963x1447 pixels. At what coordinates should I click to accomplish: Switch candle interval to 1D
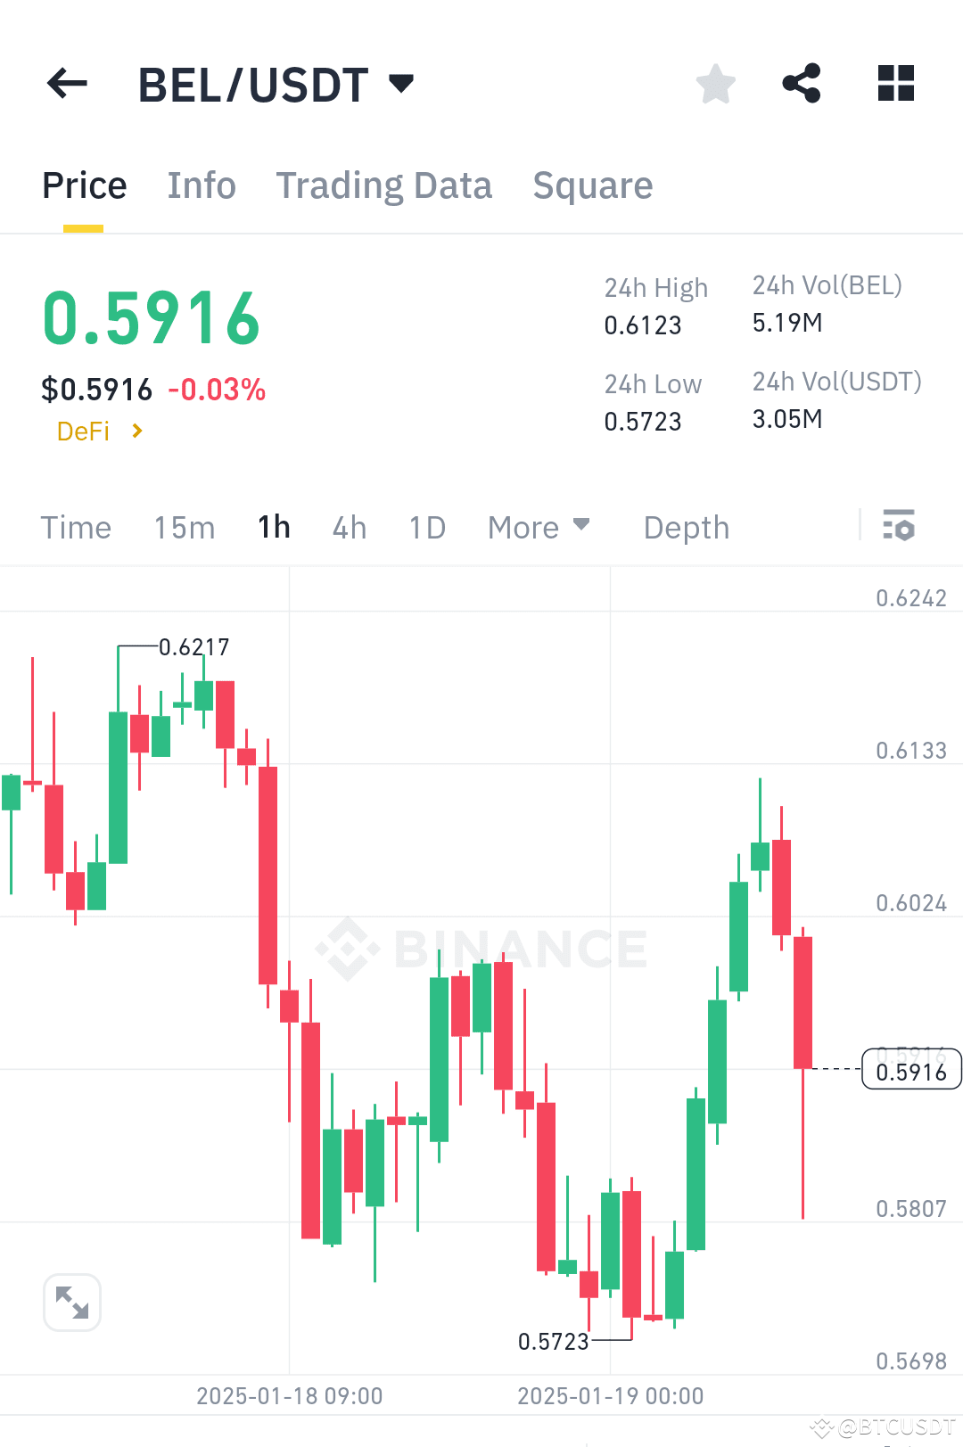pyautogui.click(x=426, y=527)
